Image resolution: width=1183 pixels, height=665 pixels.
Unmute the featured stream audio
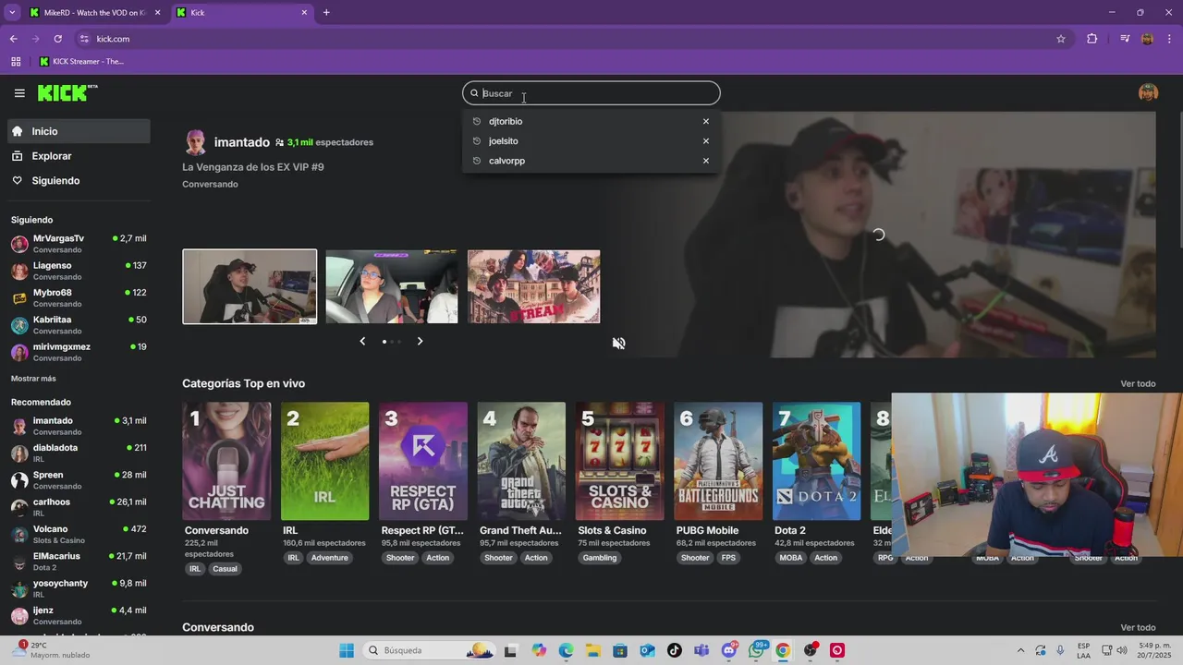(618, 343)
